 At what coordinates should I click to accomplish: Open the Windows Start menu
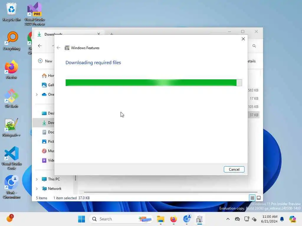coord(81,219)
